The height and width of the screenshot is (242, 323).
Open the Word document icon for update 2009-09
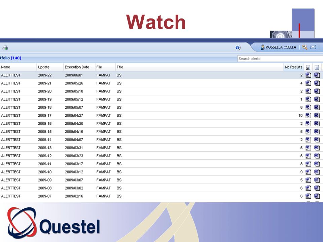coord(317,180)
